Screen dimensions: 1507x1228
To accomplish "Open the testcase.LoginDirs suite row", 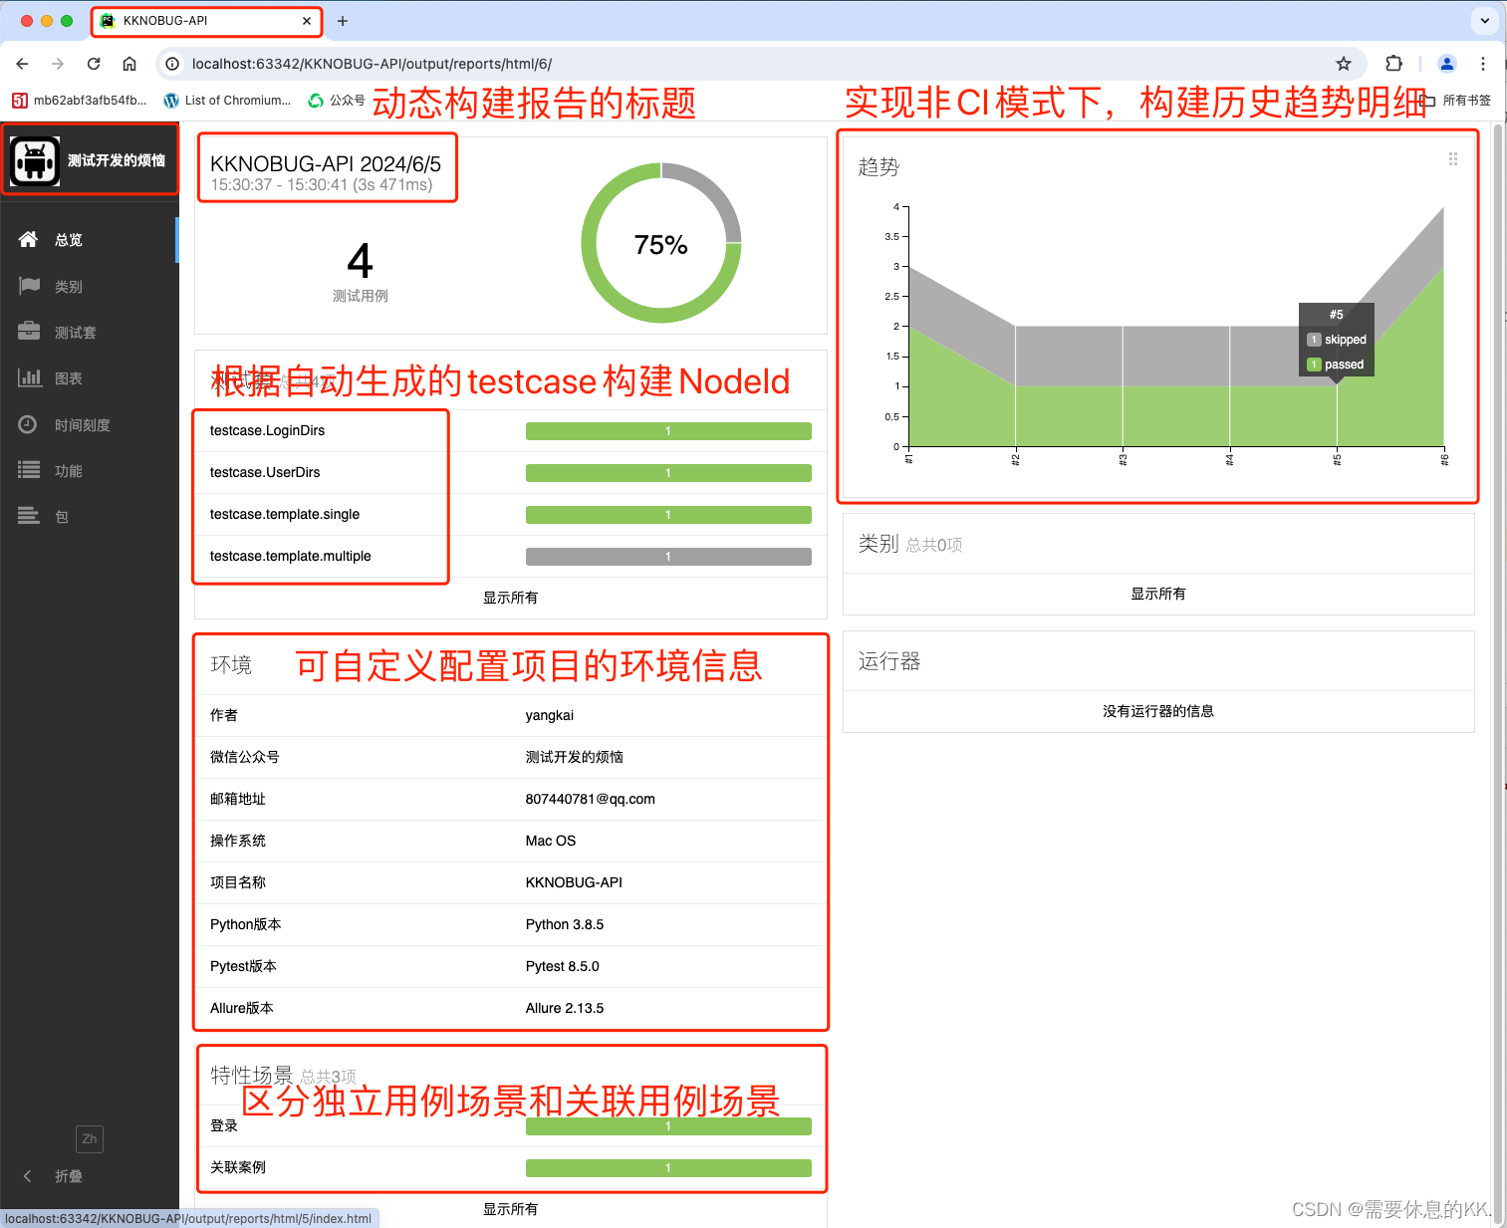I will (x=510, y=430).
